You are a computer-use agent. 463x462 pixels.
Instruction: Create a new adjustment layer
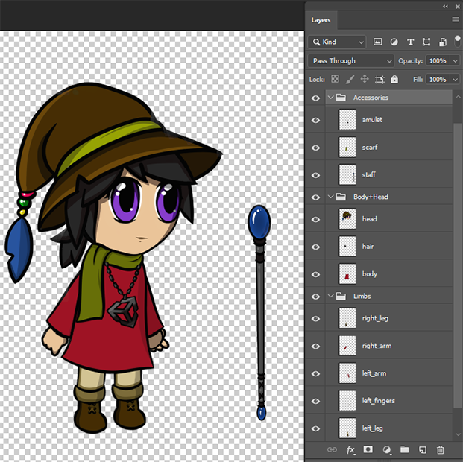point(386,450)
